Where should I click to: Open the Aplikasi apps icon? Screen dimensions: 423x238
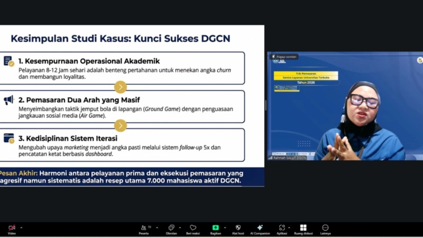281,228
